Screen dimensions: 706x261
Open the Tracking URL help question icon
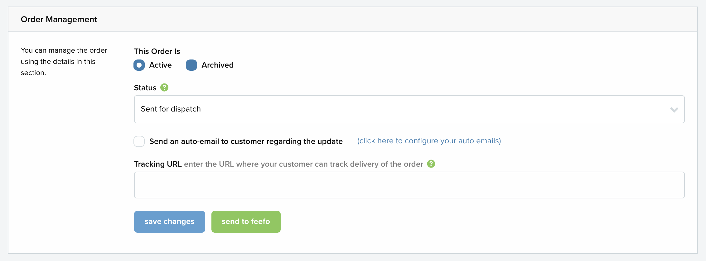[431, 164]
